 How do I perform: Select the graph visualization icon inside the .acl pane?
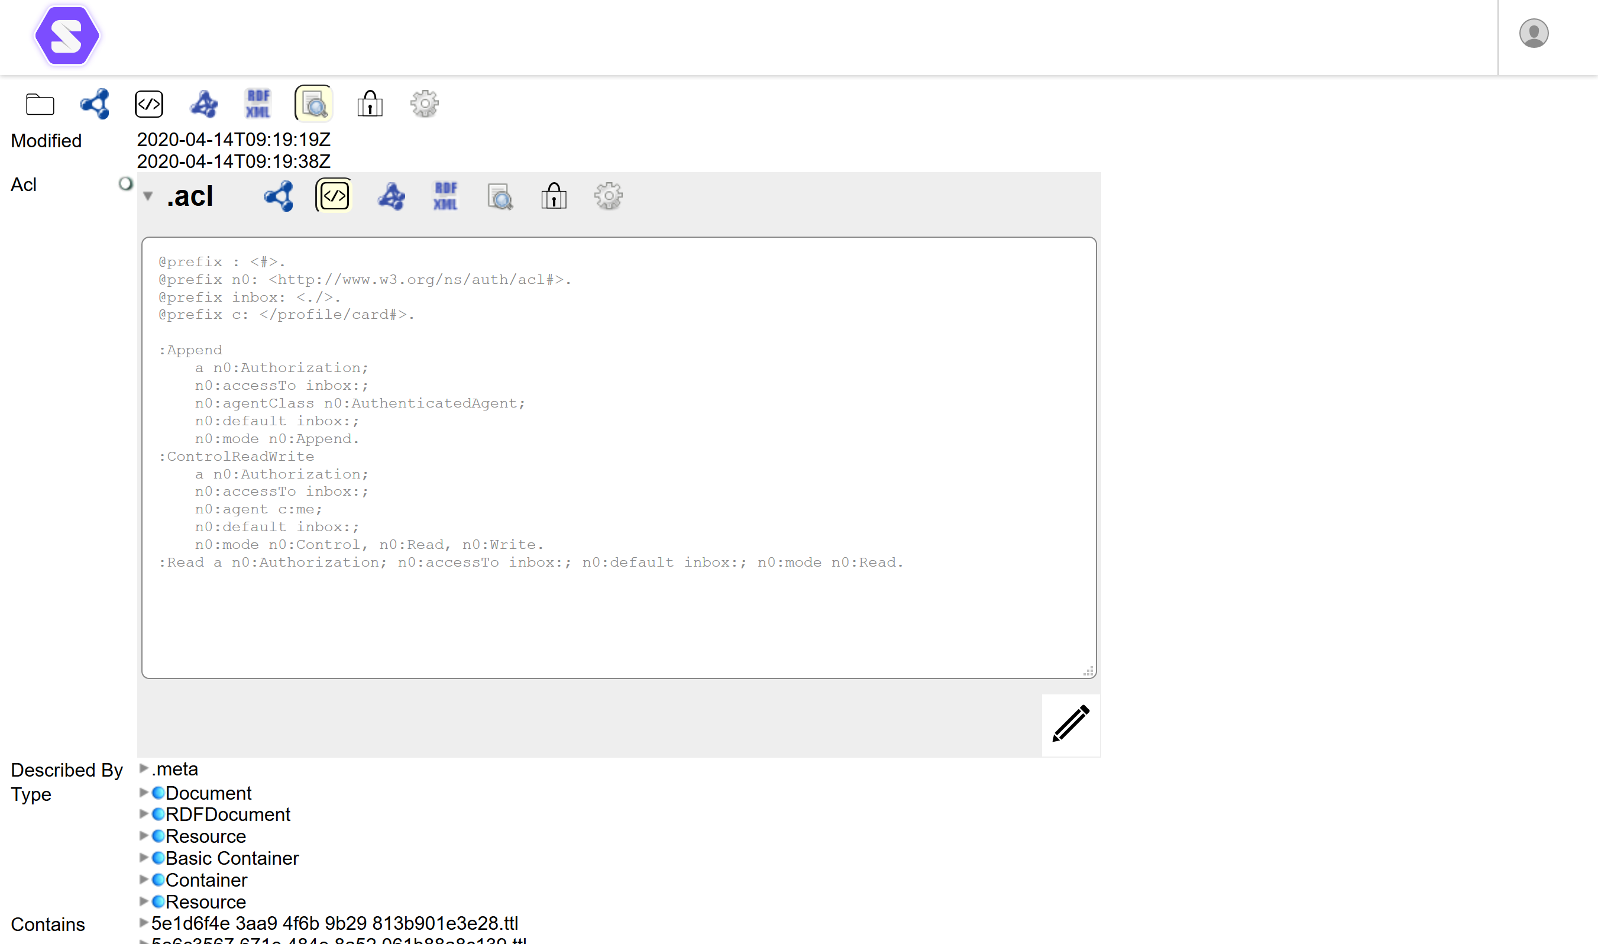coord(391,196)
